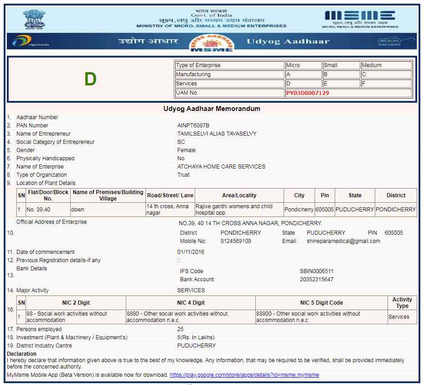Click the '88 - Social work activities' NIC 2 digit cell
The image size is (424, 385).
[76, 317]
